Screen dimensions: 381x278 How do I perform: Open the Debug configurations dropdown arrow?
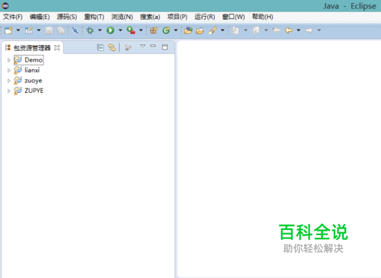(x=100, y=30)
